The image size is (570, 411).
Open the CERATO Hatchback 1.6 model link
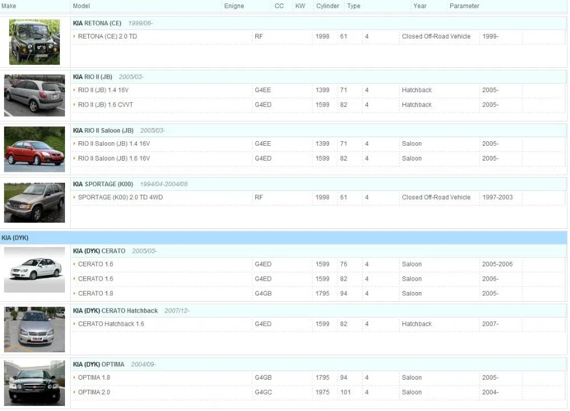[111, 324]
